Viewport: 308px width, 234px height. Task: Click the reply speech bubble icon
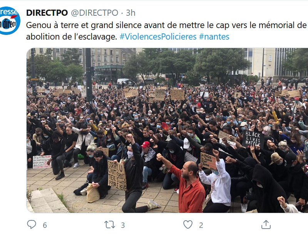(32, 225)
